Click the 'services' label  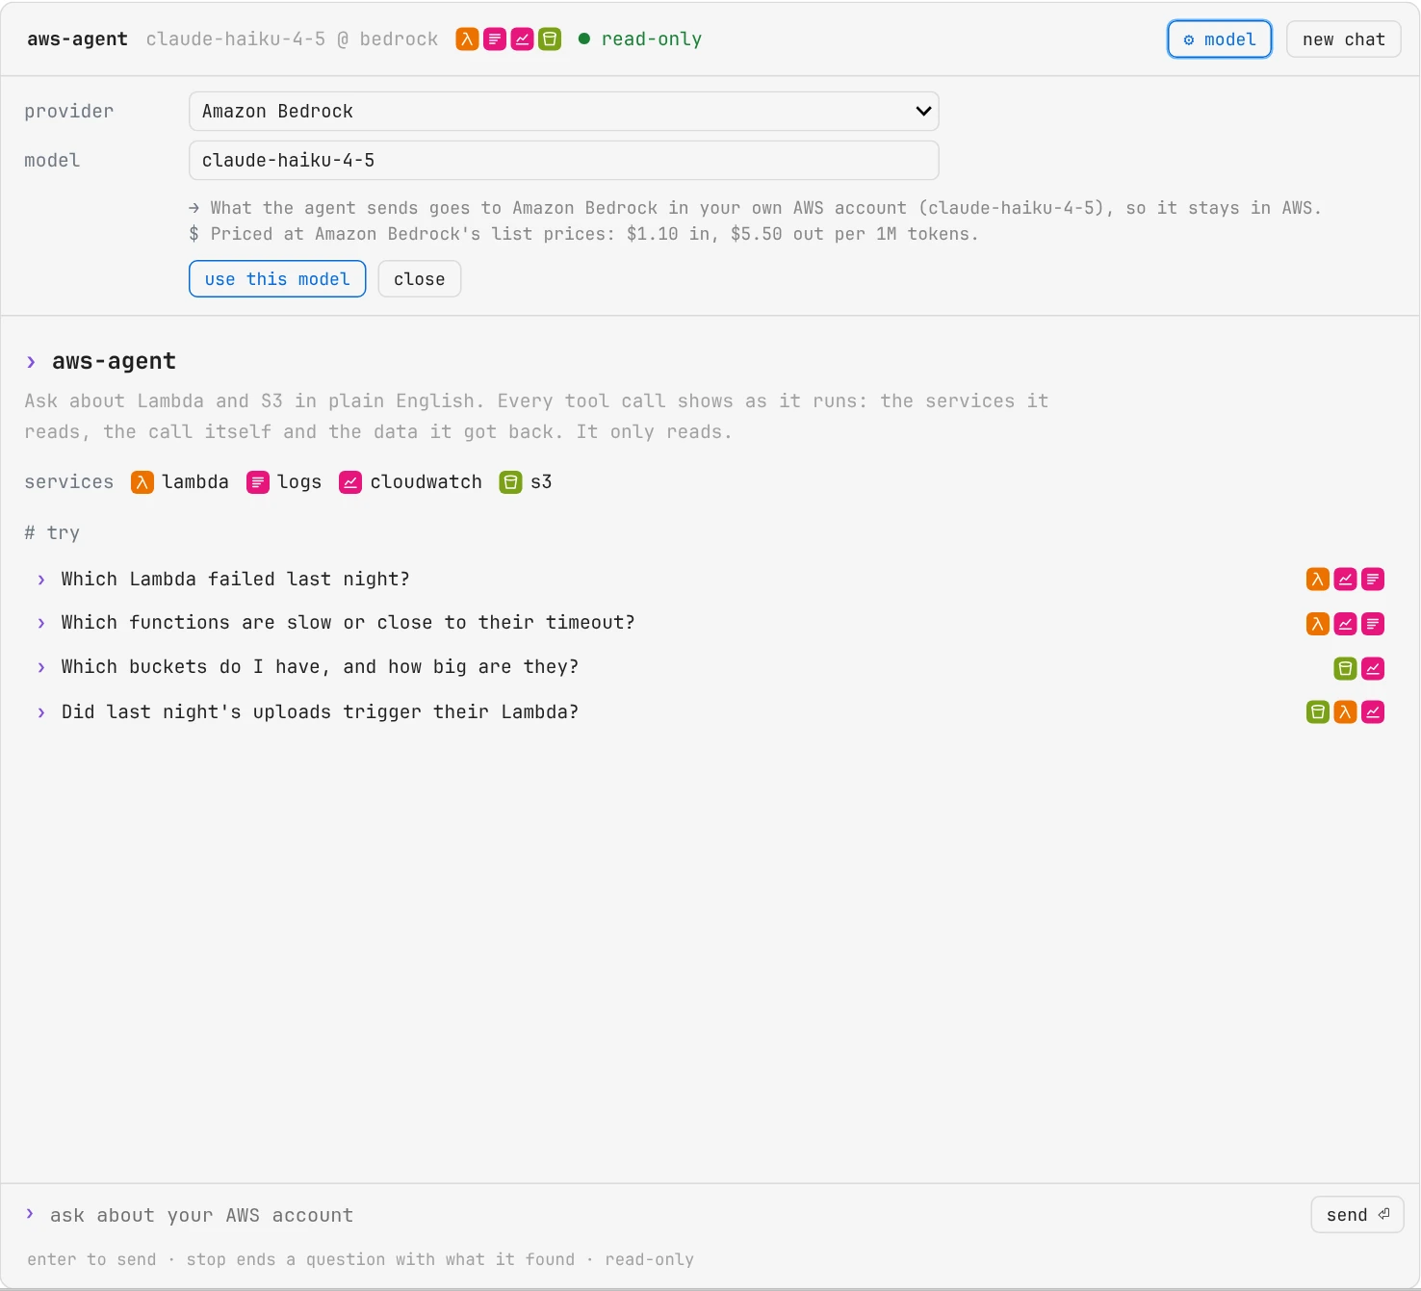coord(69,482)
